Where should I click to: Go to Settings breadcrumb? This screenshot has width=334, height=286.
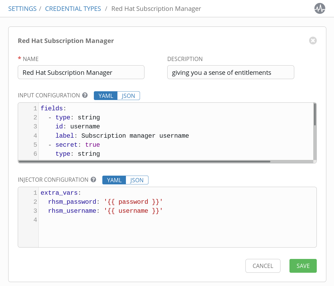pyautogui.click(x=22, y=9)
